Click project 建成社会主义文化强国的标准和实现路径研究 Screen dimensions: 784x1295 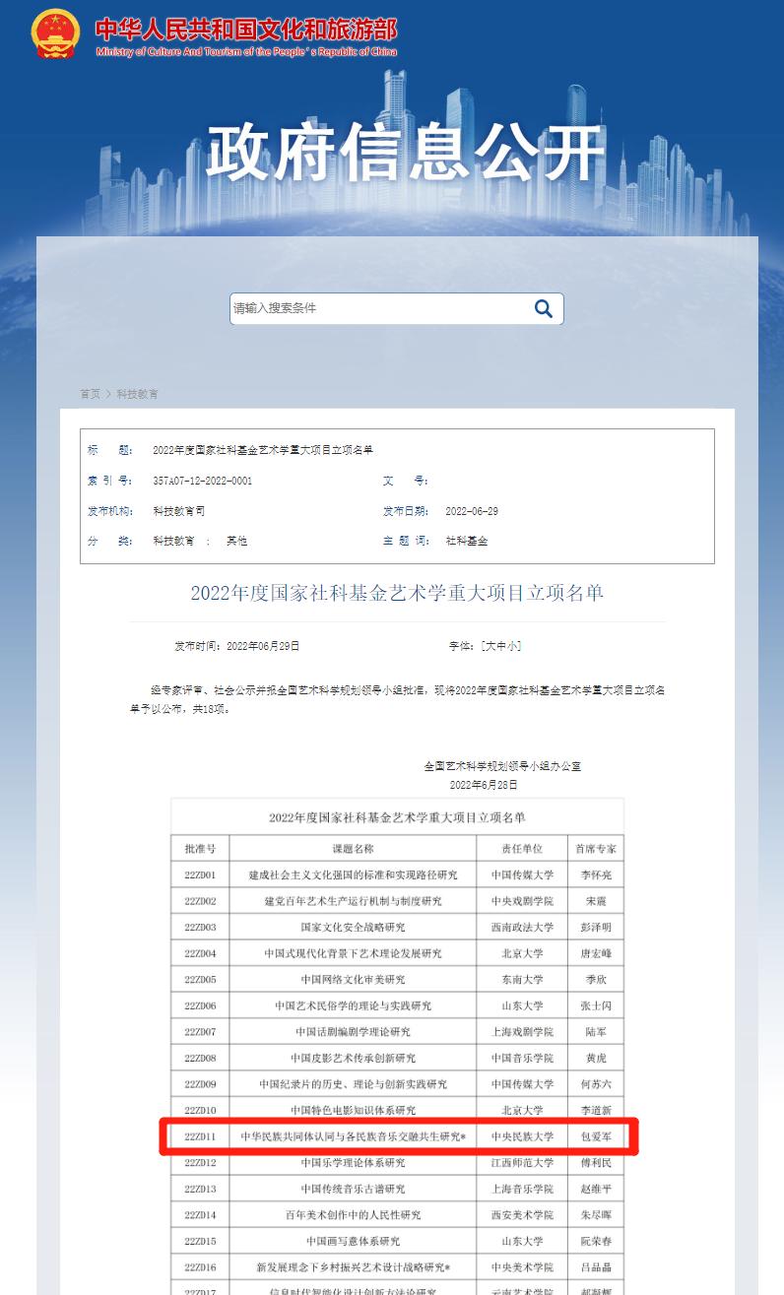point(353,874)
